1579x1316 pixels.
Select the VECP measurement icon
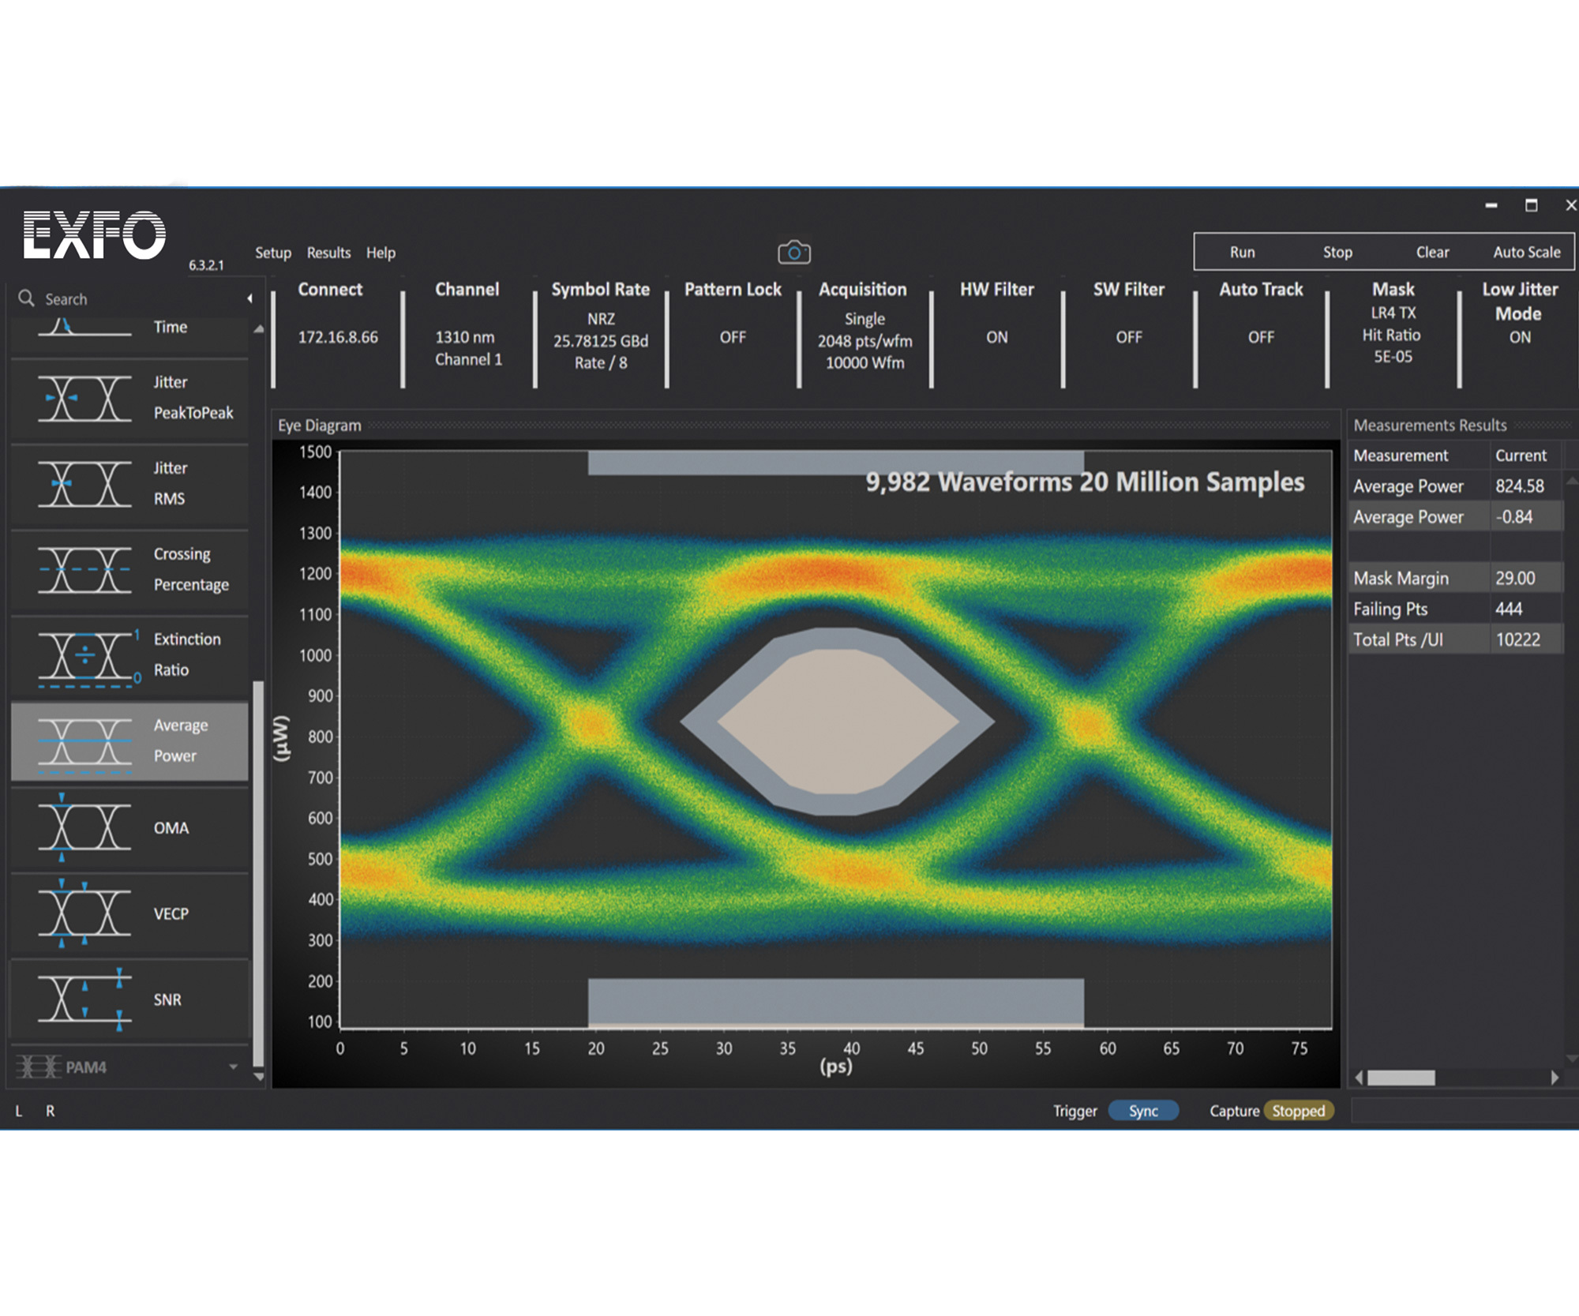point(84,913)
